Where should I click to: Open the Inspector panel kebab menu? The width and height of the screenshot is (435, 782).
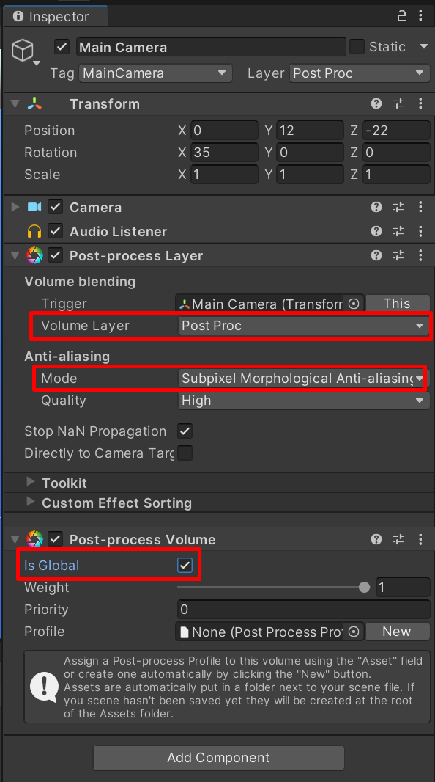click(x=420, y=16)
